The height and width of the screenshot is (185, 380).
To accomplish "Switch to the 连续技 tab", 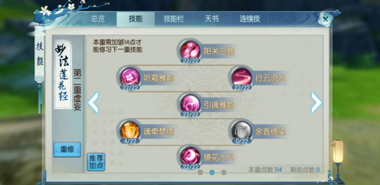I will 250,19.
